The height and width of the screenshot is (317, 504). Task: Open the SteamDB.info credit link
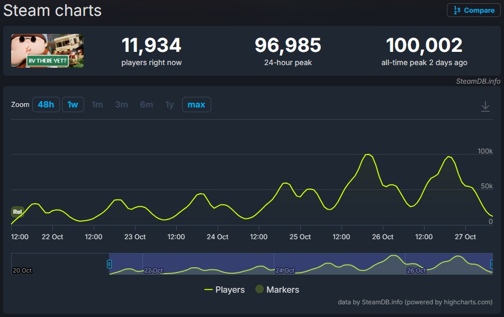(478, 81)
